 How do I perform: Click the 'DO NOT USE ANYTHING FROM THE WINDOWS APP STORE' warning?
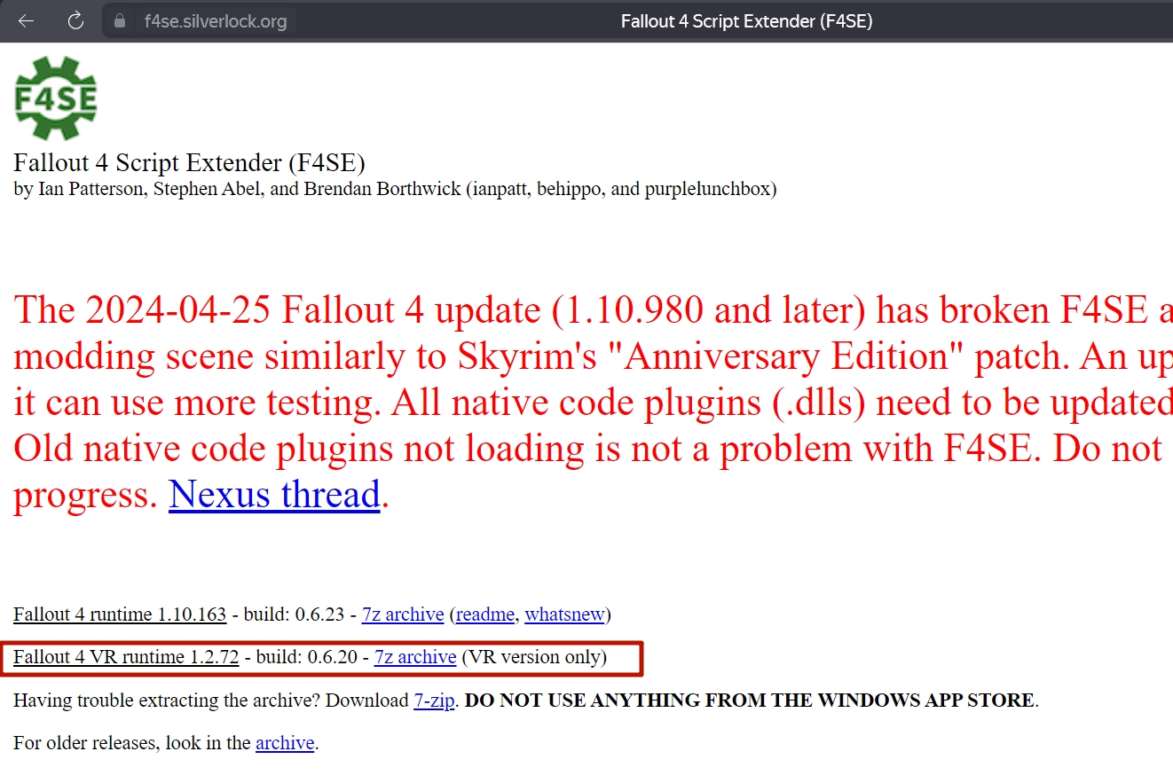pos(750,701)
